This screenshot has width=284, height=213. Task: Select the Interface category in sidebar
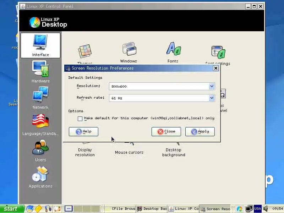click(40, 45)
